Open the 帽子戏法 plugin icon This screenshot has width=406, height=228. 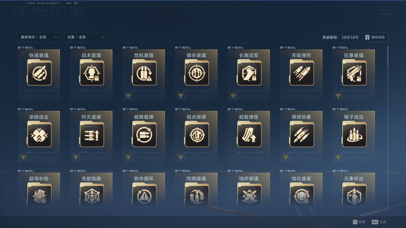354,135
